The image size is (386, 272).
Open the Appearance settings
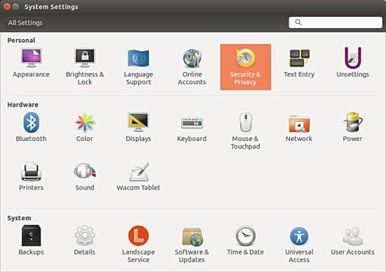(x=31, y=63)
